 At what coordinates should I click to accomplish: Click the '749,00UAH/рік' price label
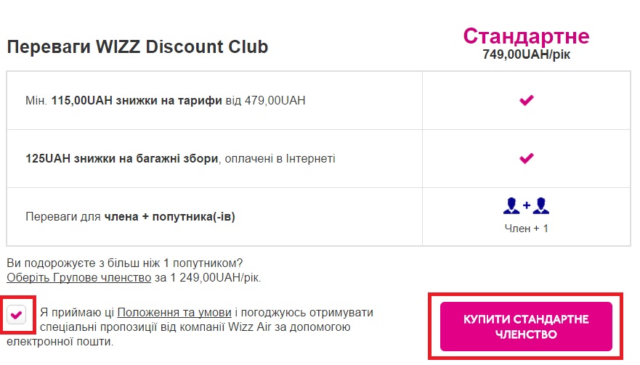pos(526,54)
